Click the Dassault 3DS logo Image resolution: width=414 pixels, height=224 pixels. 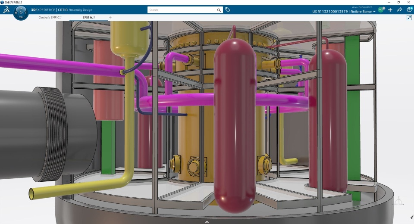click(x=6, y=10)
